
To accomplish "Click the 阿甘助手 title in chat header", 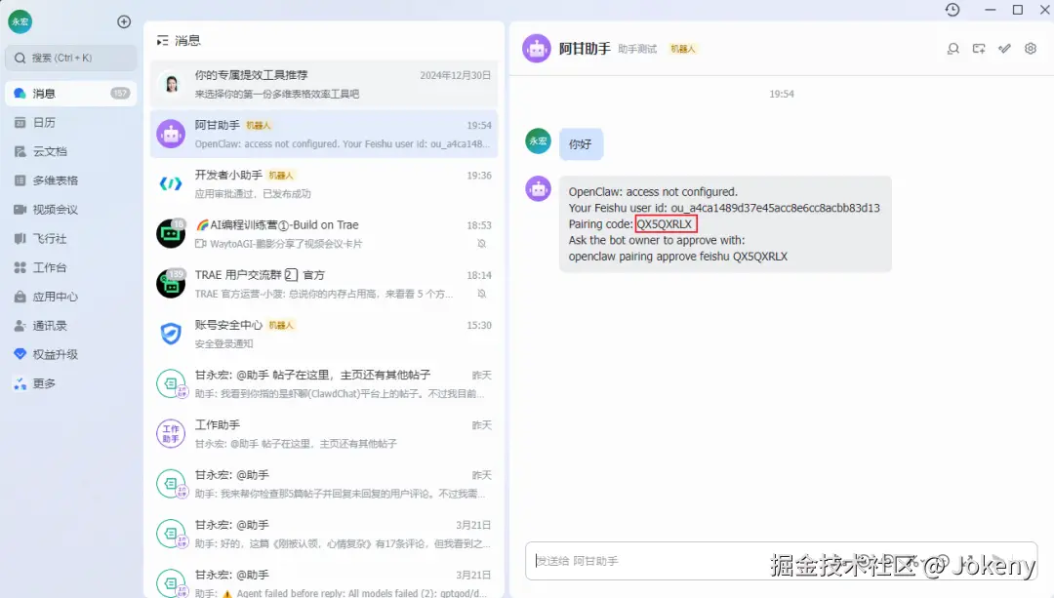I will (585, 49).
